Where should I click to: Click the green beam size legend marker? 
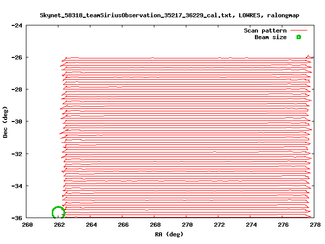point(299,37)
